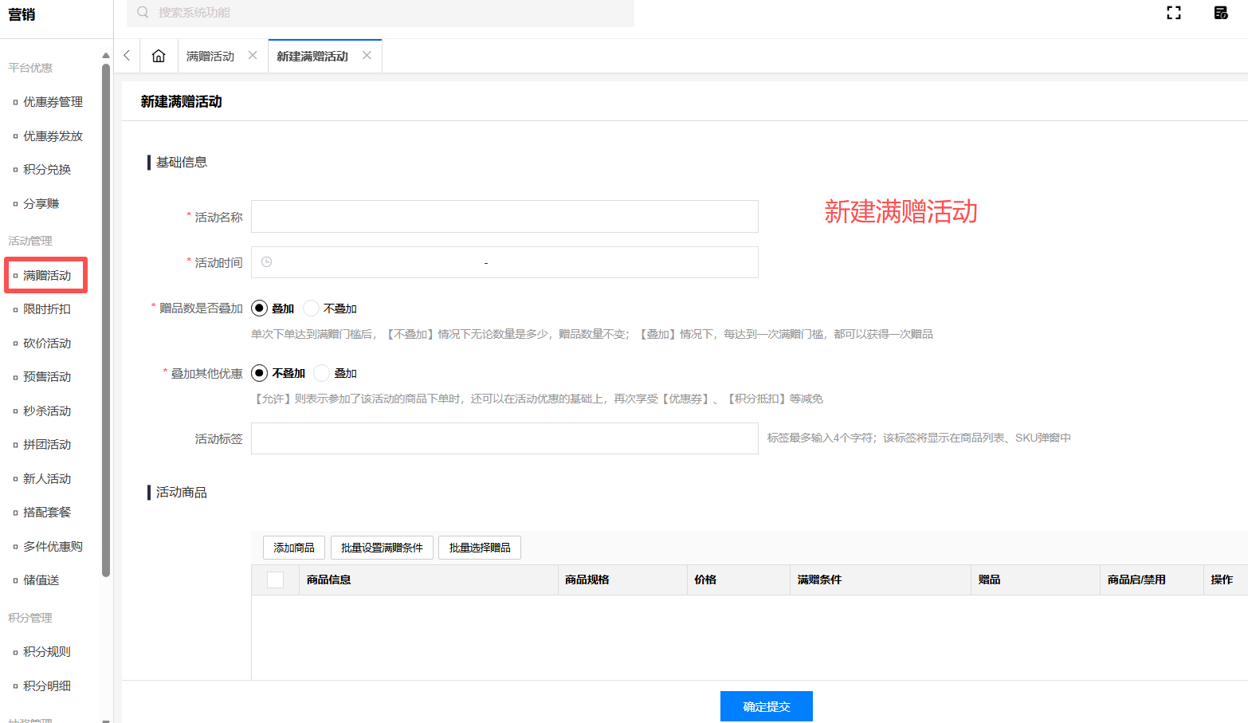Close the 满赠活动 tab
Screen dimensions: 1248x723
pyautogui.click(x=253, y=55)
